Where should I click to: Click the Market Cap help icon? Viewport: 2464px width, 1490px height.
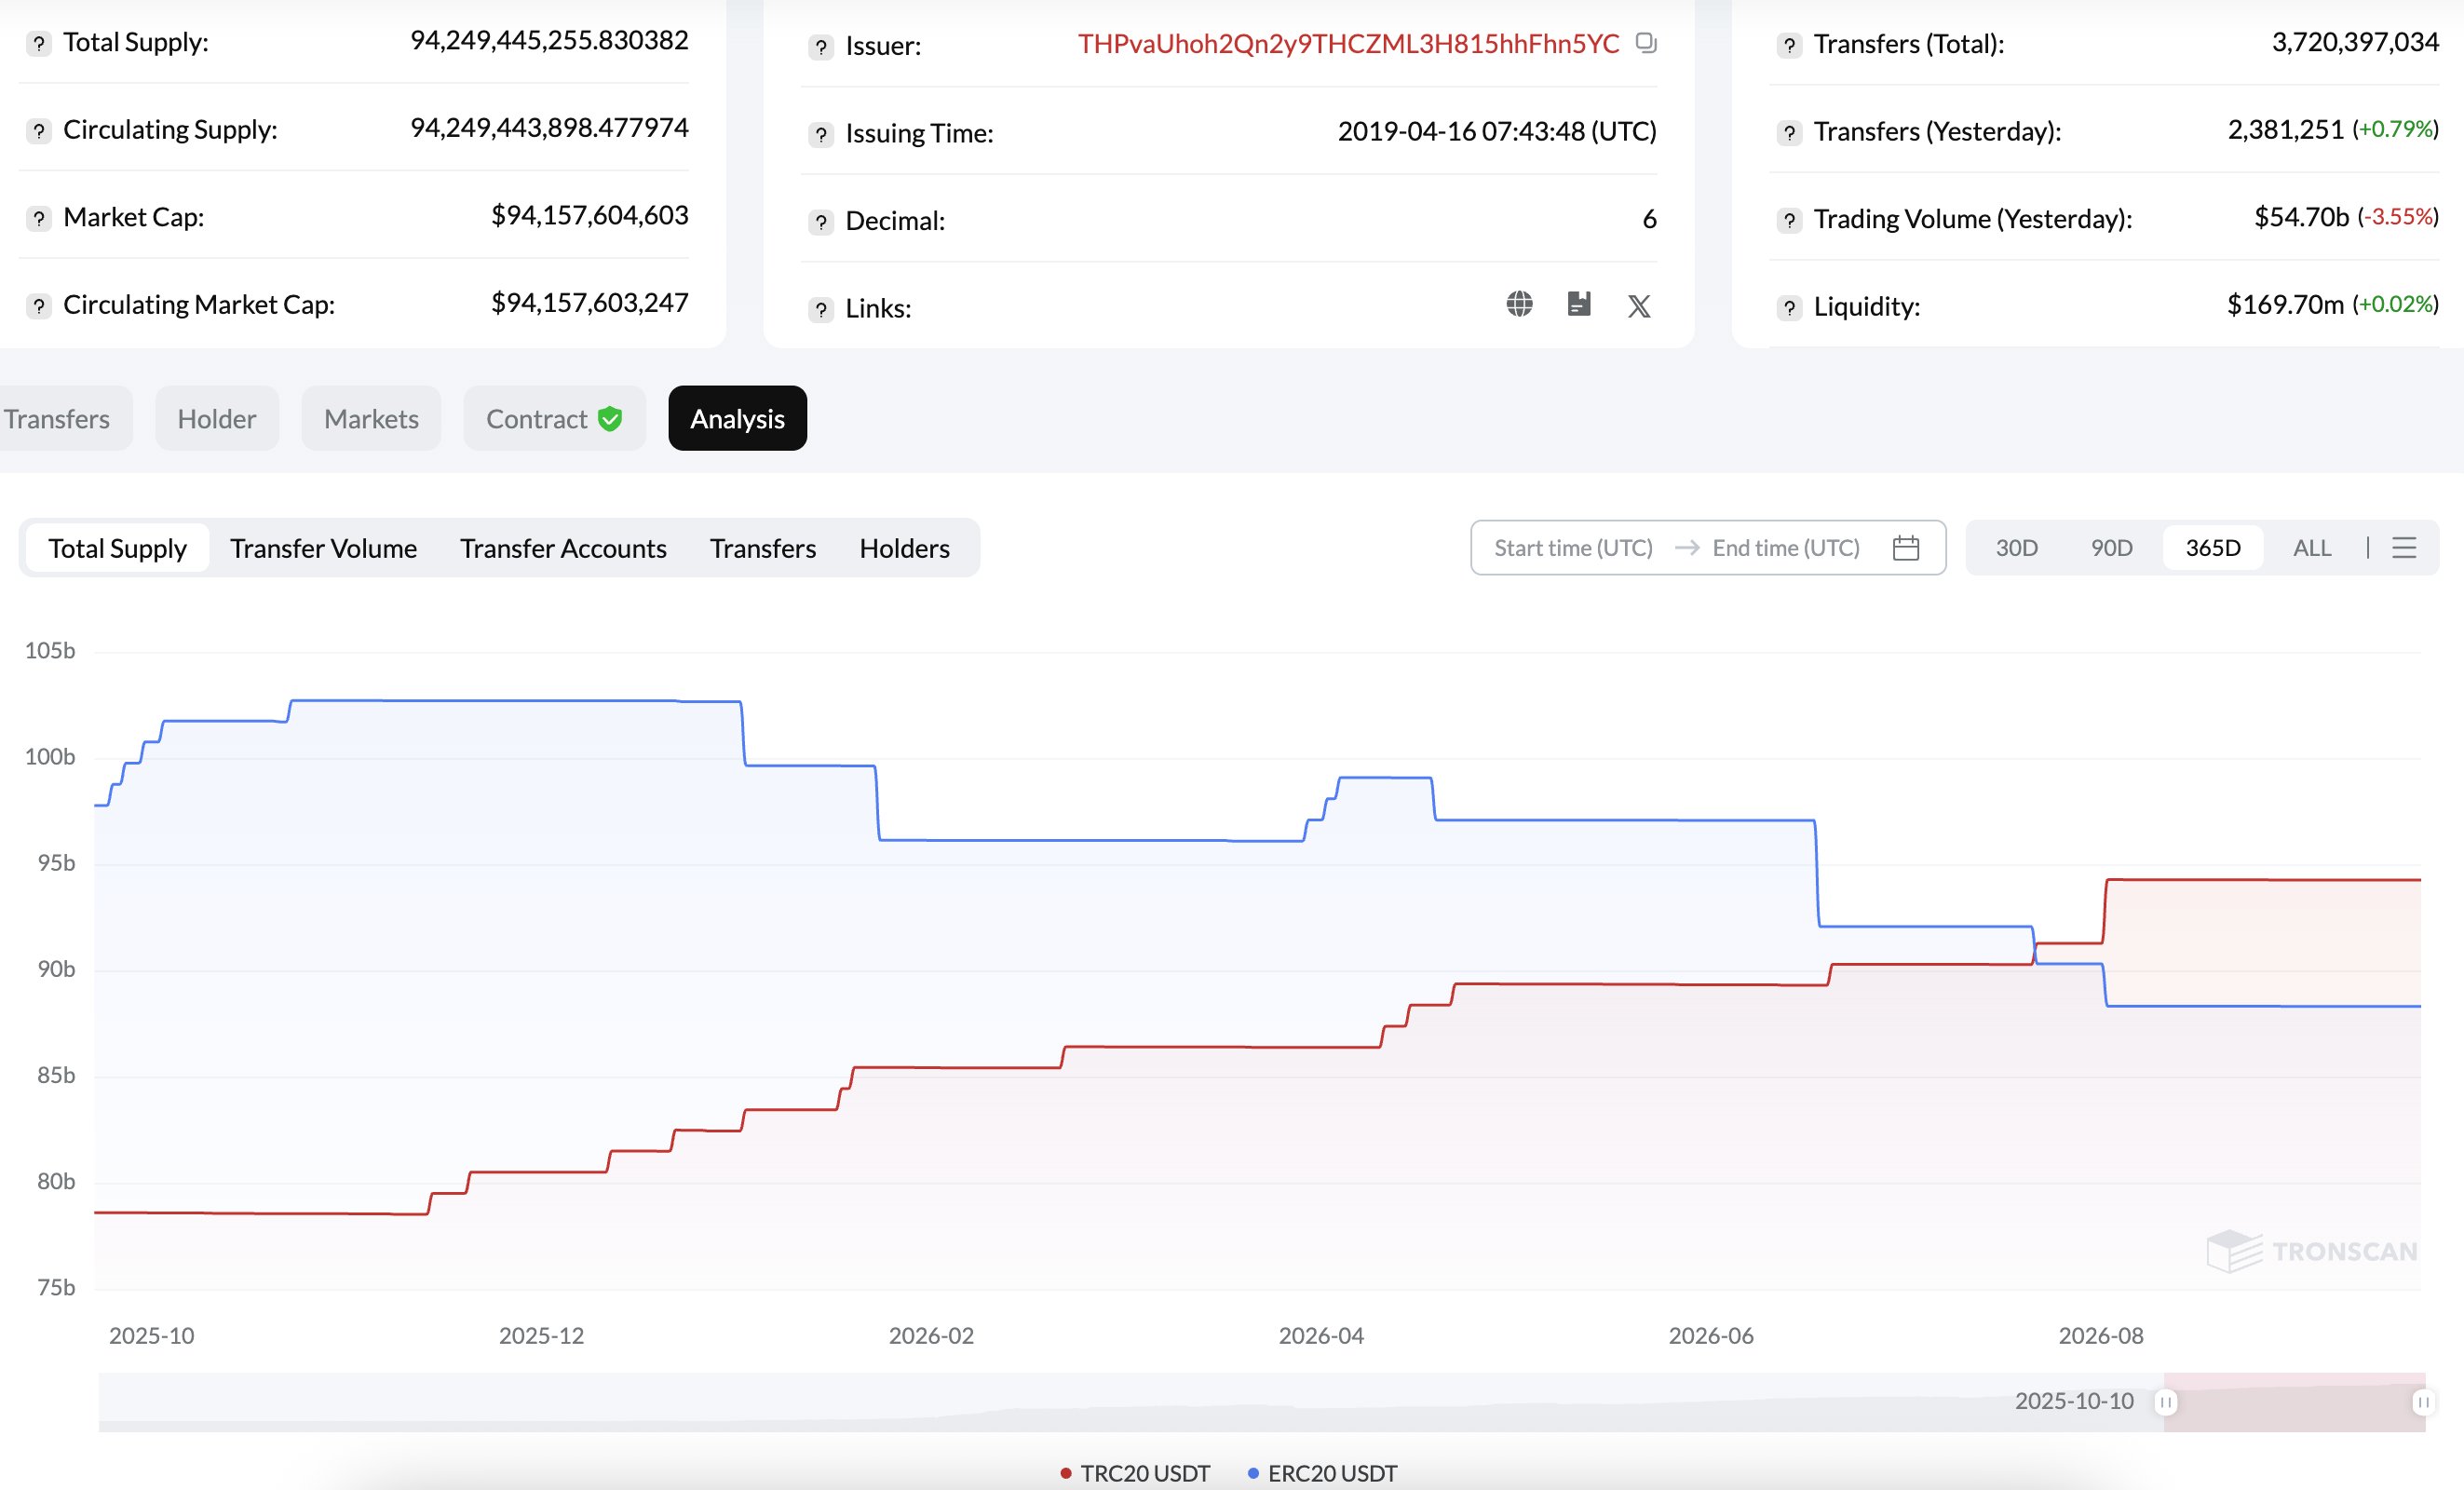pyautogui.click(x=39, y=218)
